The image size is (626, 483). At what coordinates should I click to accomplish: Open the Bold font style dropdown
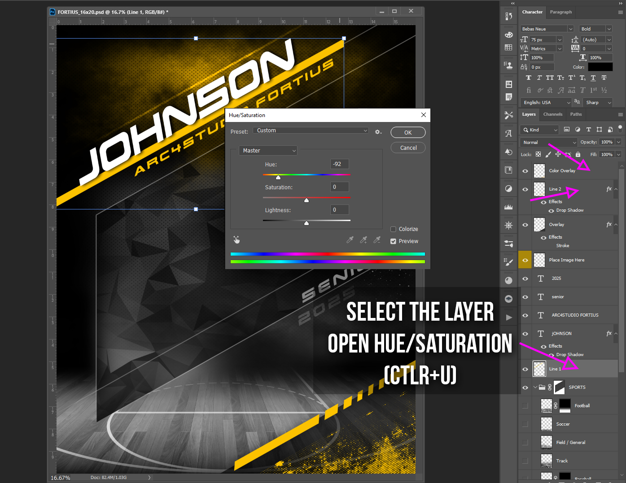coord(595,29)
